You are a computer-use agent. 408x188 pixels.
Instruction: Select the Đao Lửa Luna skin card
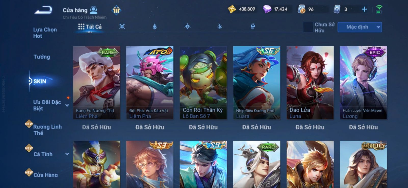coord(310,83)
